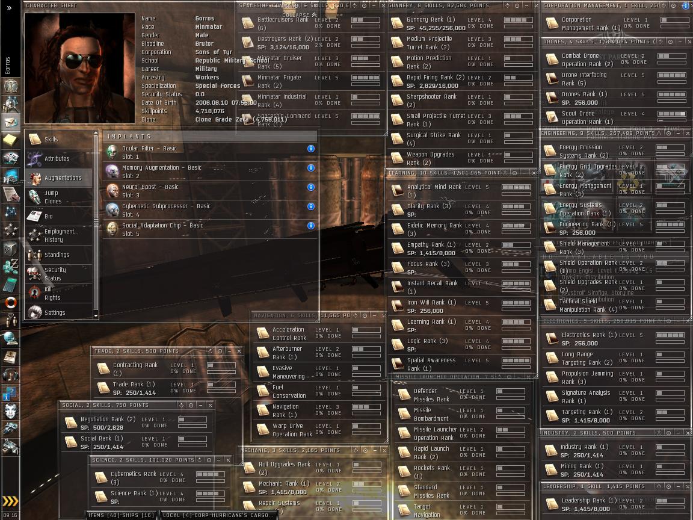Show info for Cybernetic Subprocessor - Basic implant
This screenshot has width=693, height=520.
click(x=311, y=206)
